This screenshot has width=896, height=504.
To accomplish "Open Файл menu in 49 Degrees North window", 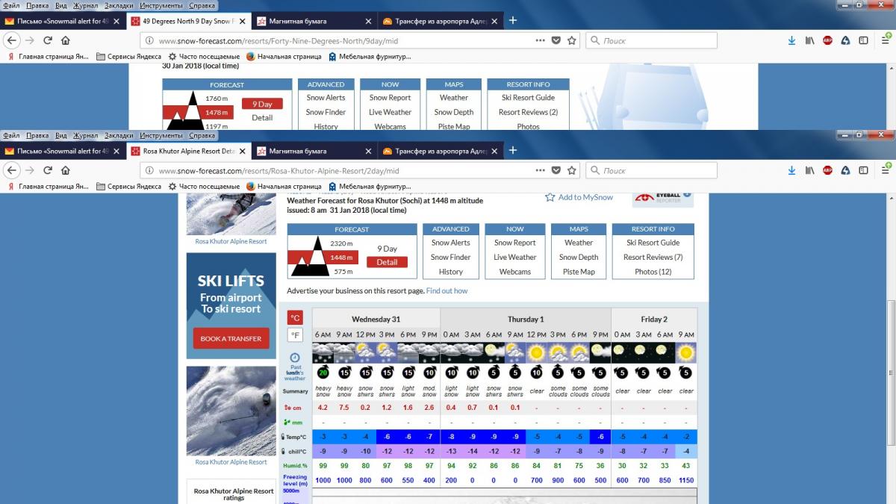I will (11, 6).
